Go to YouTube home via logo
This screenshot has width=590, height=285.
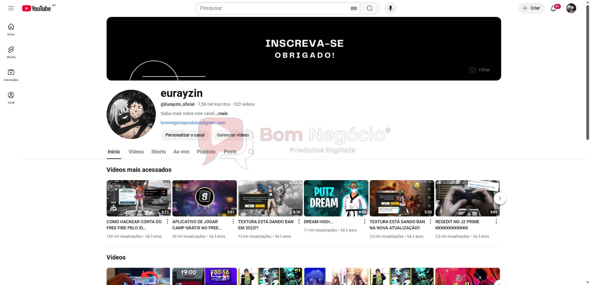tap(37, 8)
